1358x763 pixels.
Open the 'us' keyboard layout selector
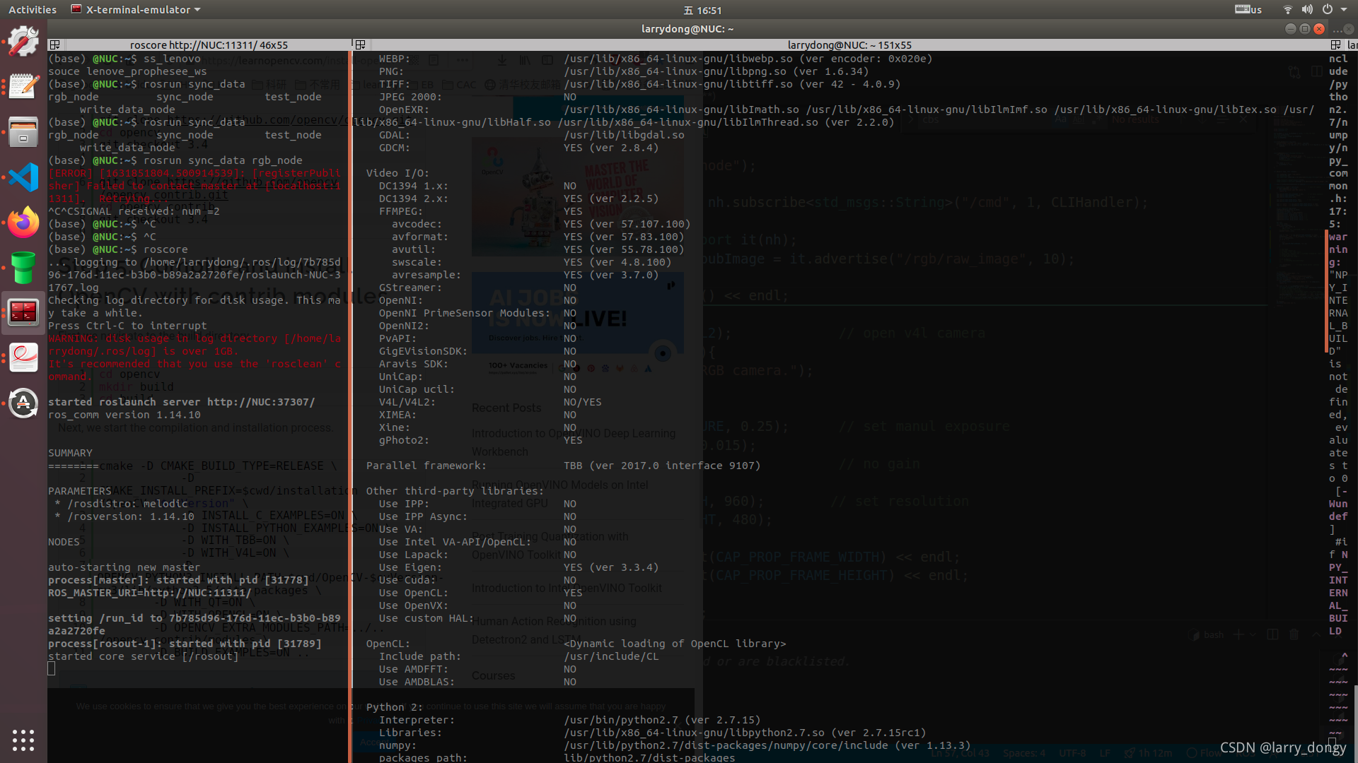click(x=1248, y=10)
